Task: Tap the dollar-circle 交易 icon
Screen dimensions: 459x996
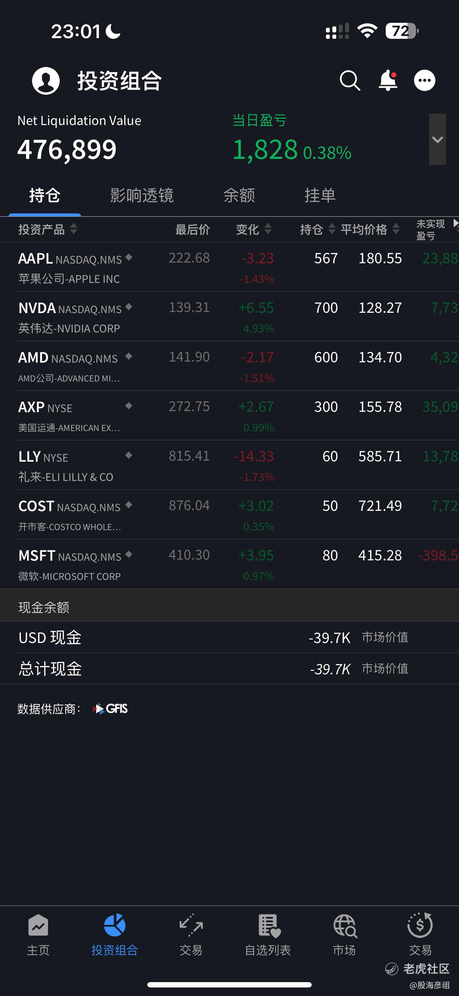Action: click(420, 925)
